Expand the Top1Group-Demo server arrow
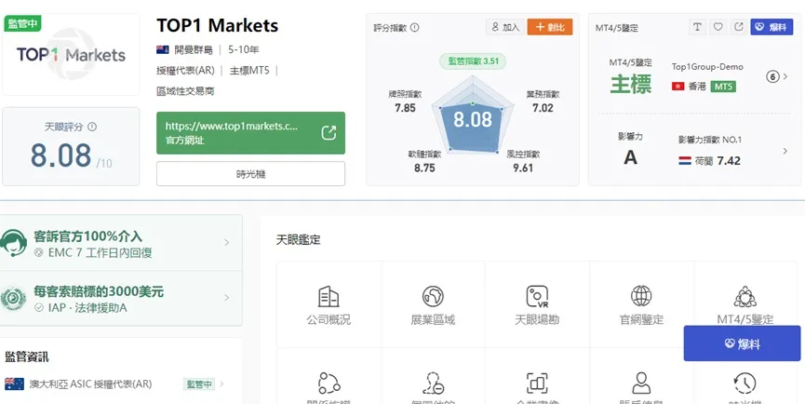Image resolution: width=805 pixels, height=404 pixels. pyautogui.click(x=785, y=77)
